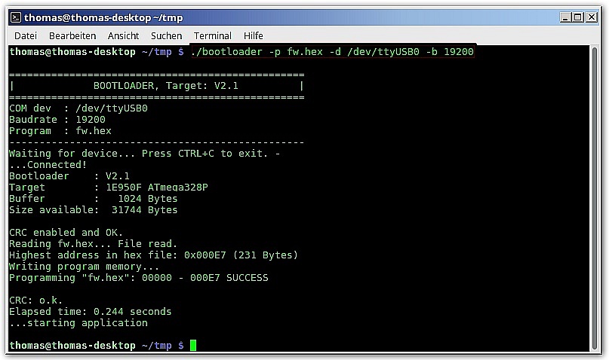The image size is (609, 360).
Task: Click the 'BOOTLOADER, Target: V2.1' header text
Action: point(166,86)
